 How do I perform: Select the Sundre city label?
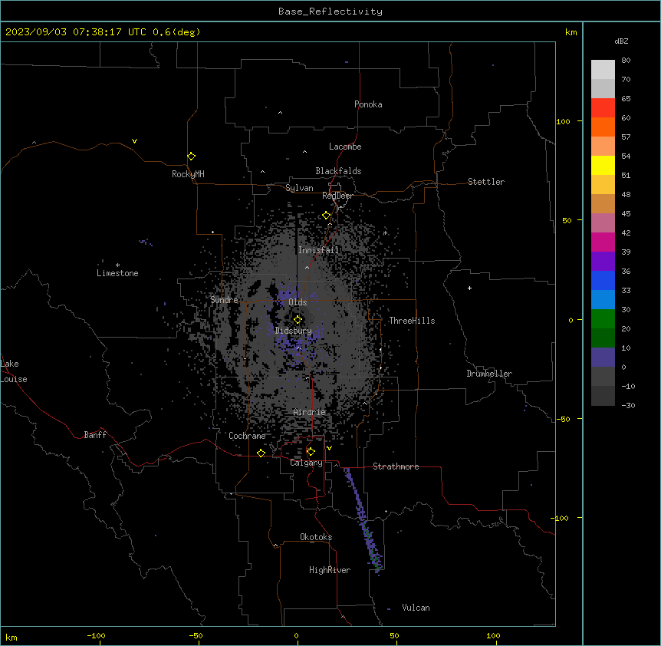(224, 300)
